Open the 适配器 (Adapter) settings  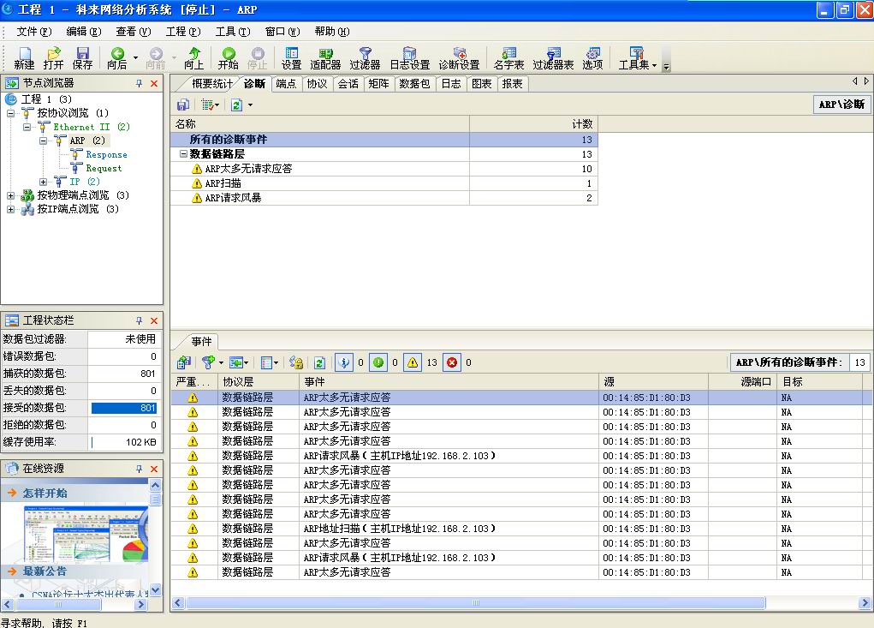point(325,57)
